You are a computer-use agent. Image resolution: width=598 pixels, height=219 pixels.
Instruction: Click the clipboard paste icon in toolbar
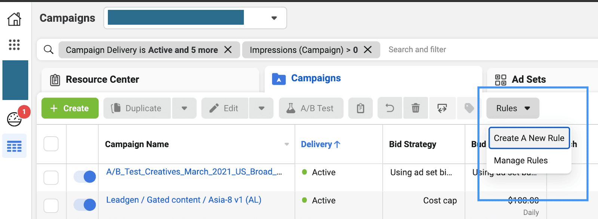coord(360,108)
